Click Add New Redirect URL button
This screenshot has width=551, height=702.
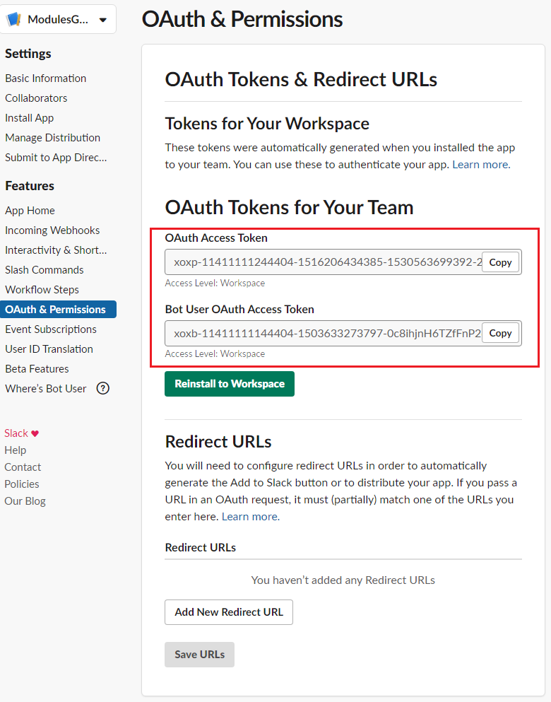point(229,612)
